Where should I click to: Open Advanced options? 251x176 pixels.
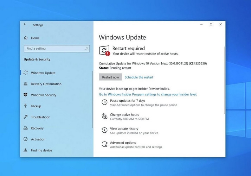click(123, 143)
